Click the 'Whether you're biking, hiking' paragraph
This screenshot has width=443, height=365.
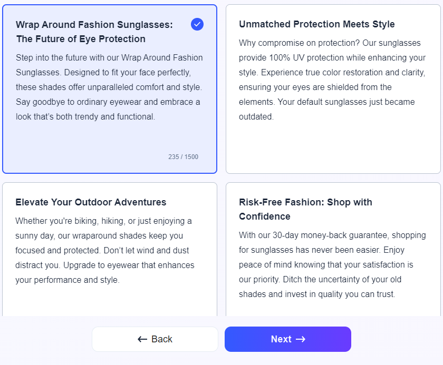[105, 251]
